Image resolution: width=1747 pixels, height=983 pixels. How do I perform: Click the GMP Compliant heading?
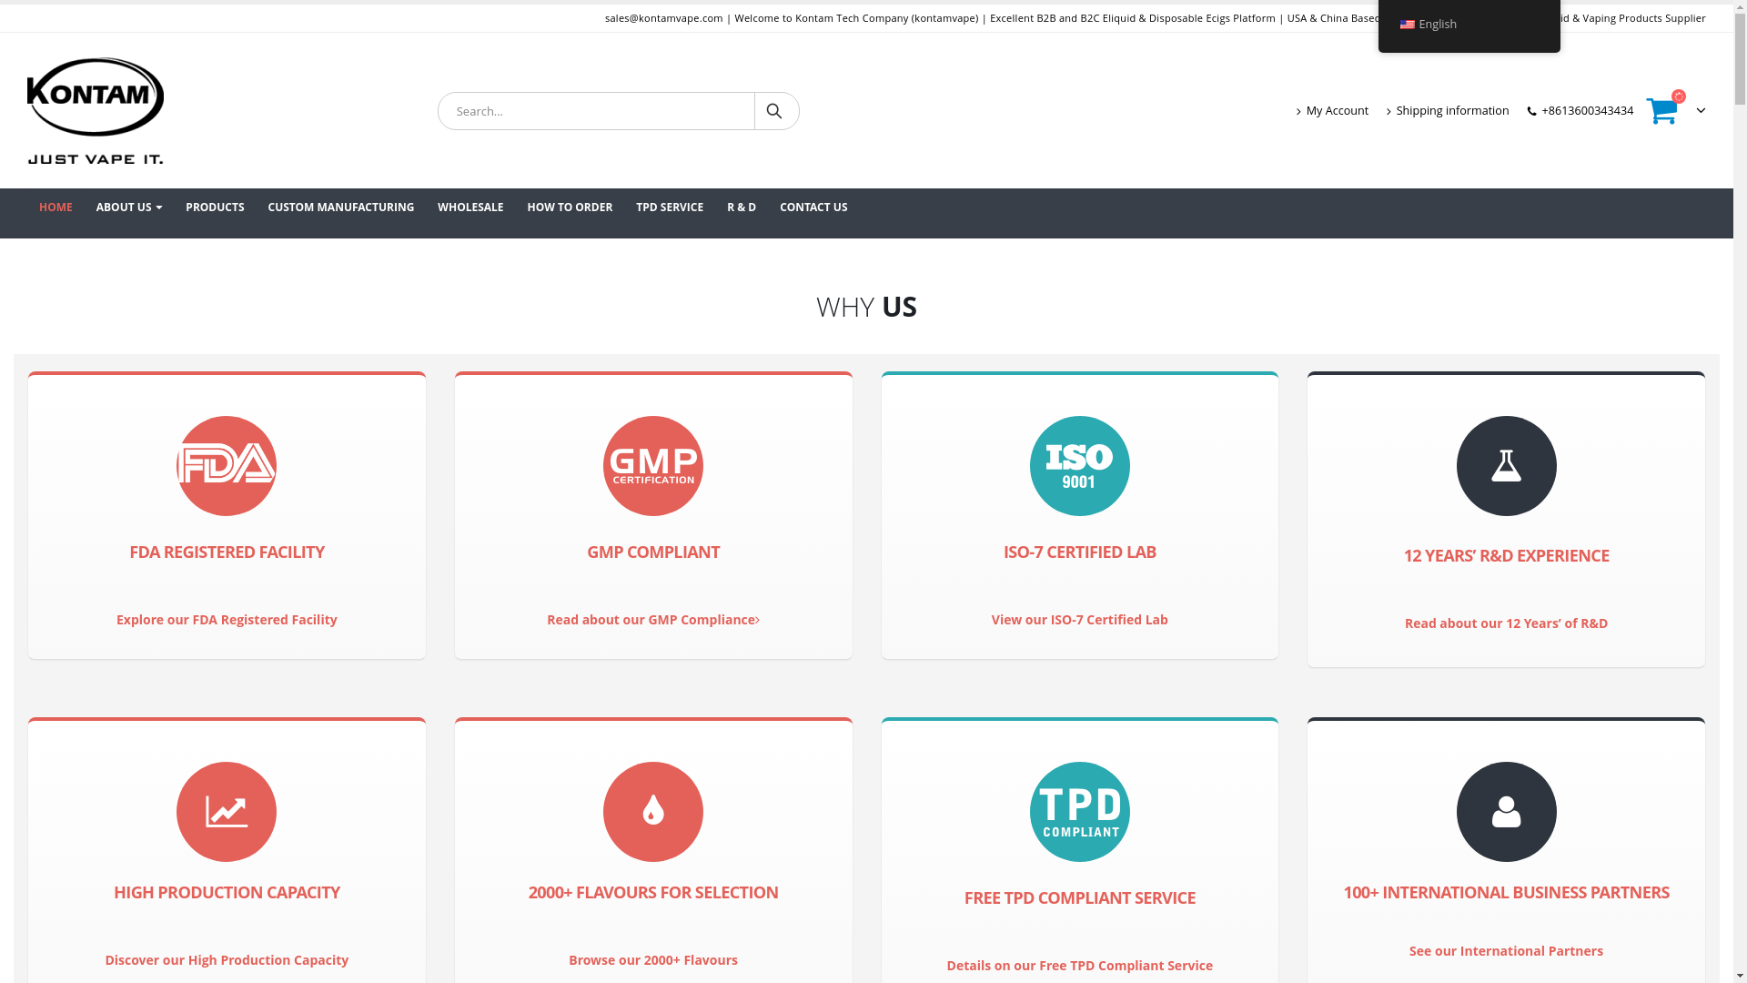pyautogui.click(x=653, y=552)
